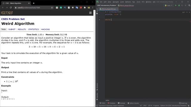Click the red extension icon in Chrome toolbar
The height and width of the screenshot is (107, 191).
click(81, 7)
